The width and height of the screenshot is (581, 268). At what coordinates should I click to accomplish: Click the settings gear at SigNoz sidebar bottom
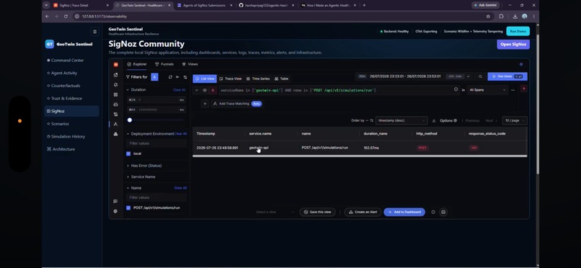tap(115, 211)
